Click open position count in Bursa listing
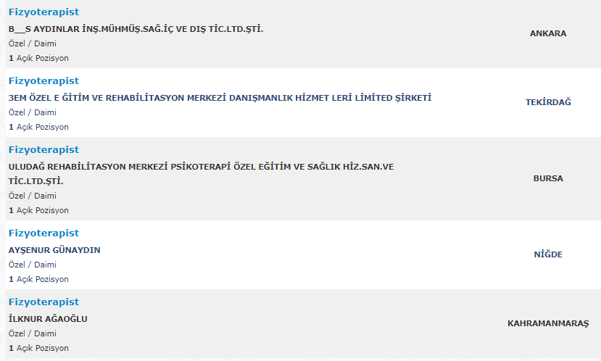Image resolution: width=601 pixels, height=361 pixels. [38, 210]
